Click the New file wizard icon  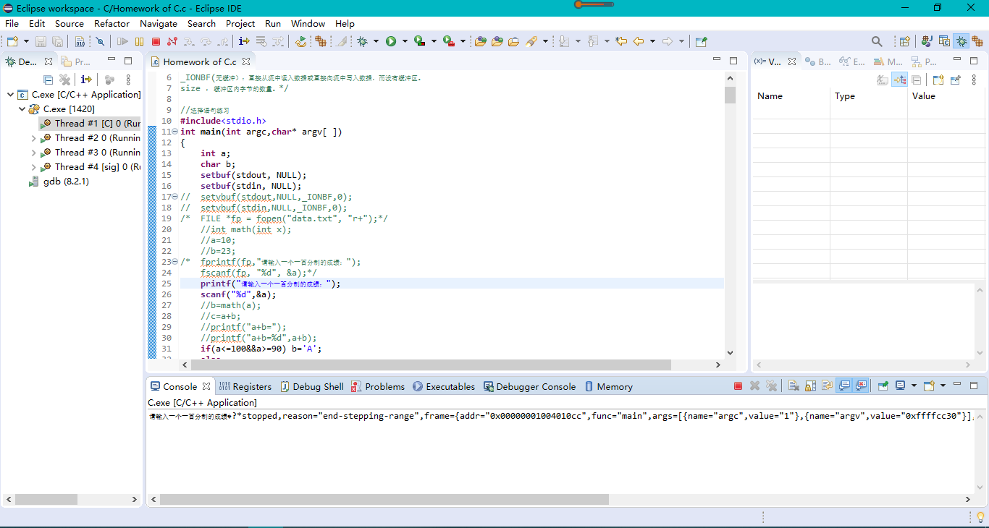(x=12, y=41)
